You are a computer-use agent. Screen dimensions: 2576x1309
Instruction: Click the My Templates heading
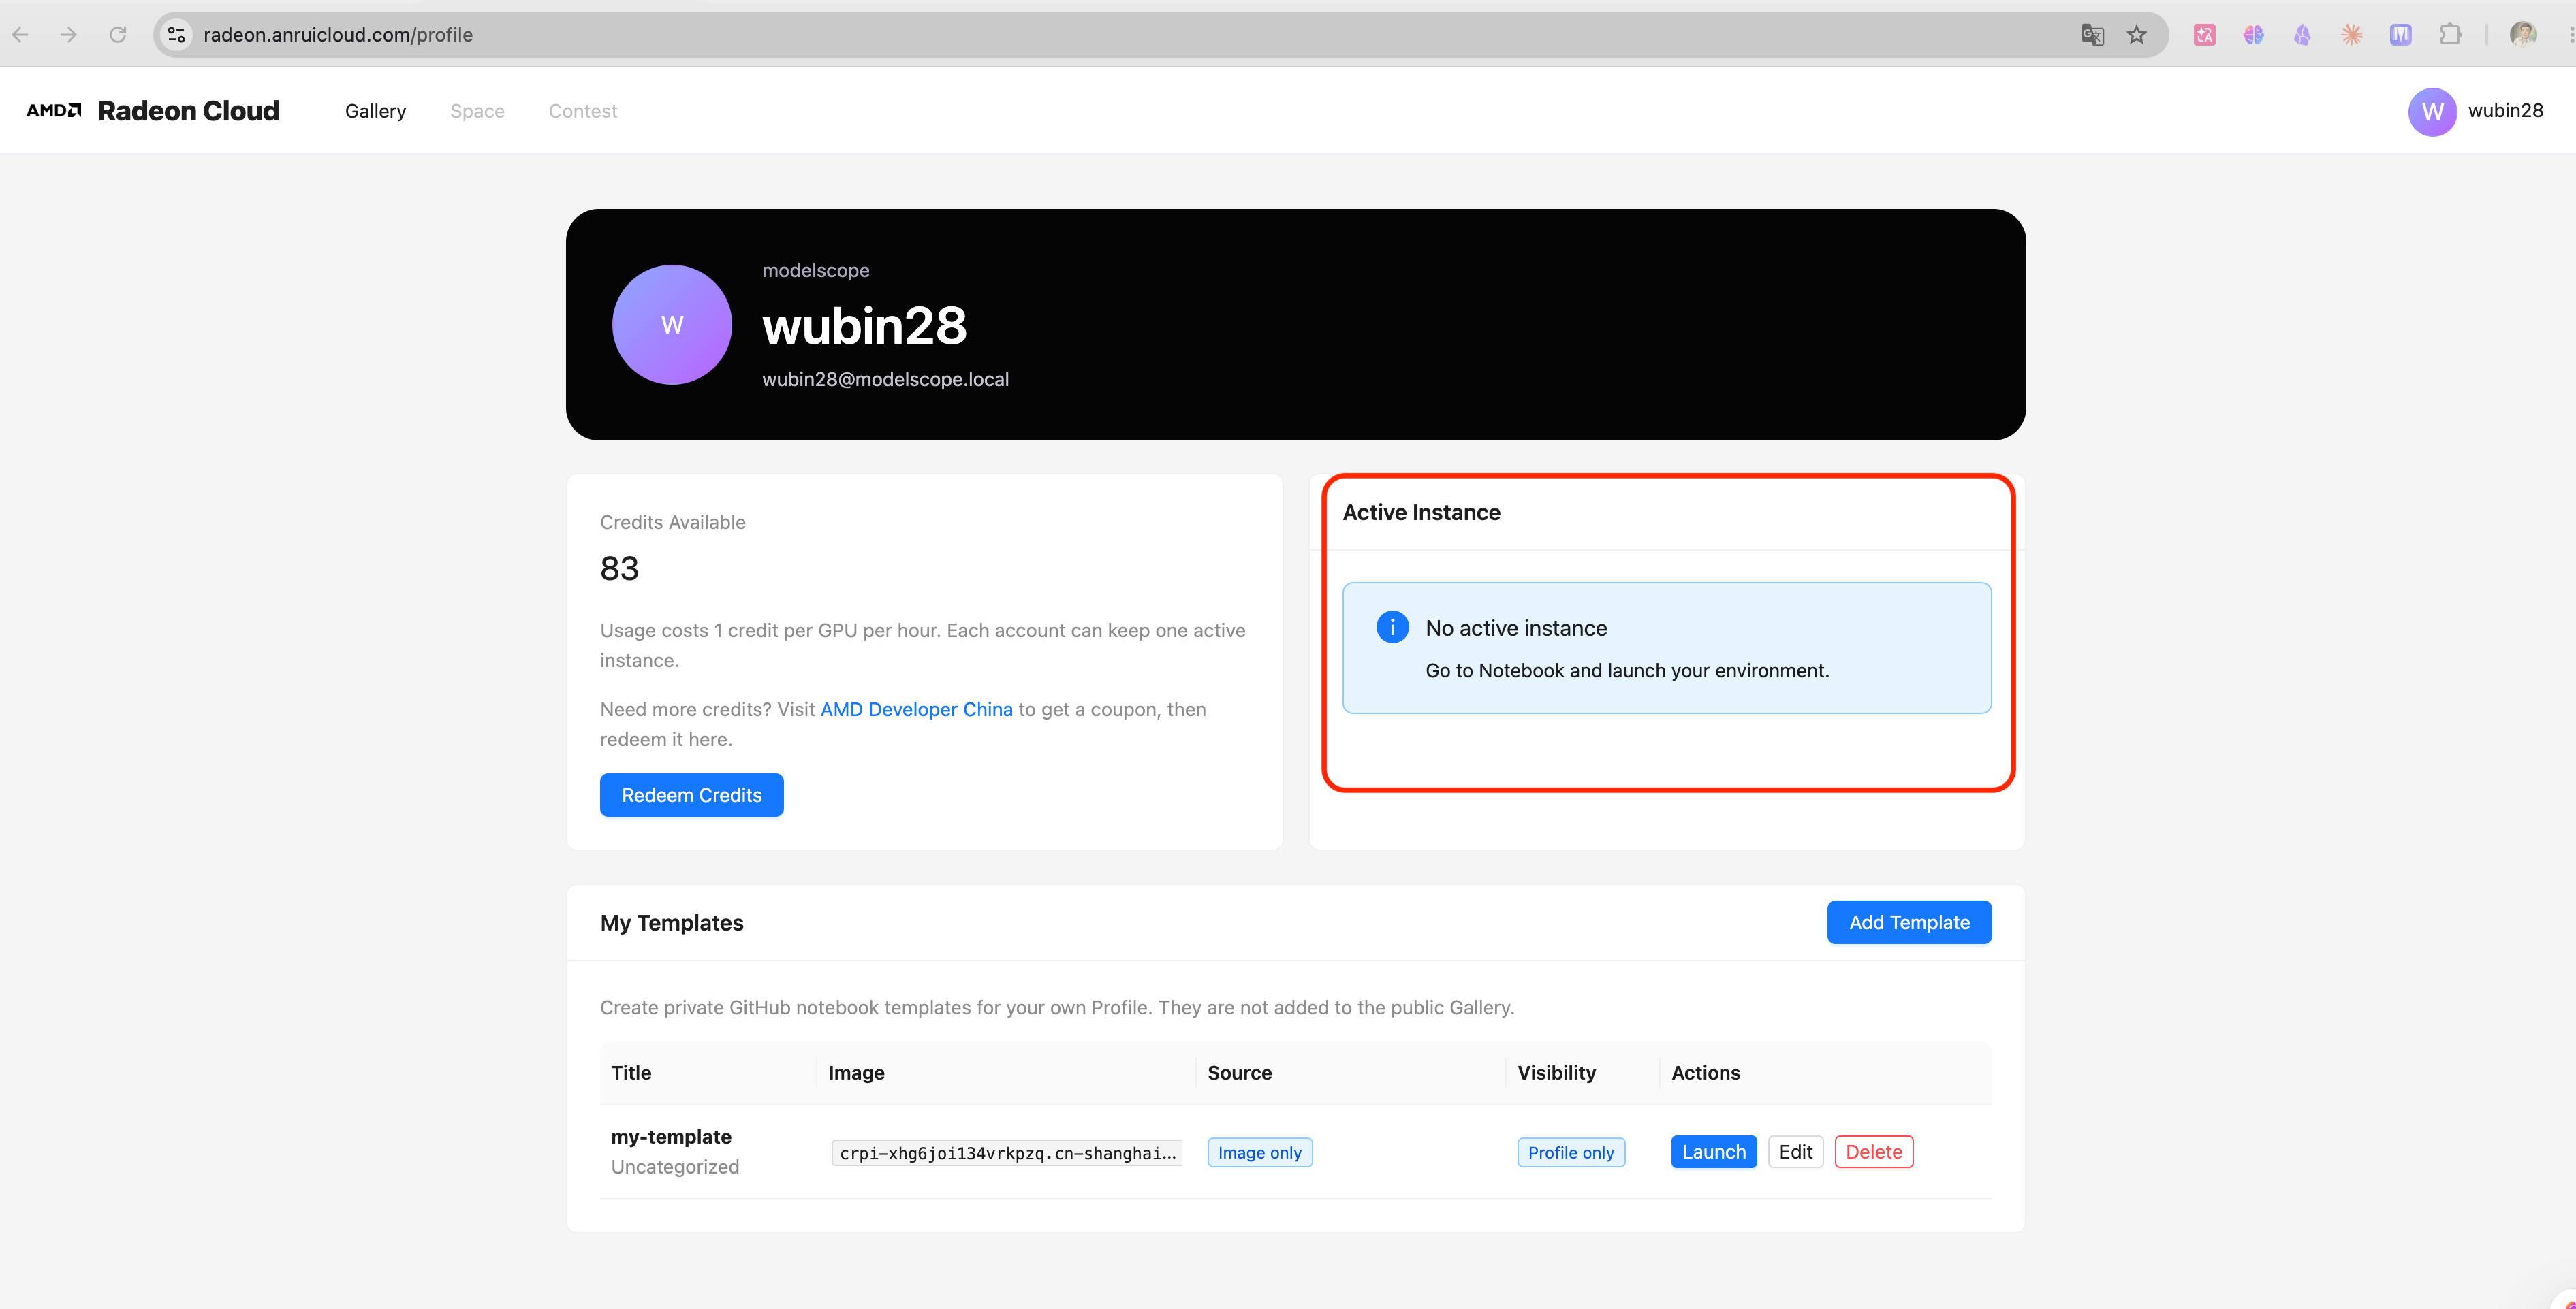click(672, 923)
